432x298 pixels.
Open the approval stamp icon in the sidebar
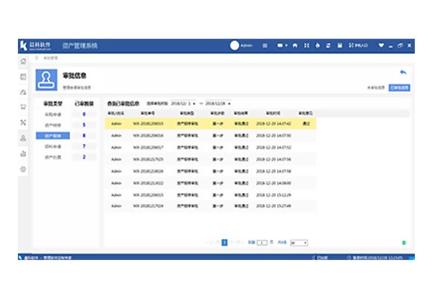[23, 138]
